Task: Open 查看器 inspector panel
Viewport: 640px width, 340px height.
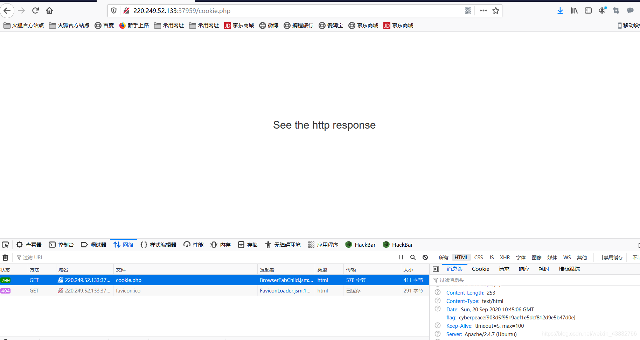Action: coord(29,245)
